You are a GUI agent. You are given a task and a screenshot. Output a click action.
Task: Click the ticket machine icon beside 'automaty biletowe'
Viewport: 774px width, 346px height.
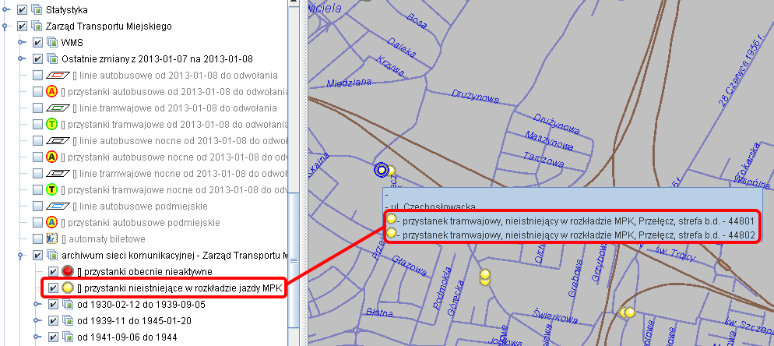point(53,238)
